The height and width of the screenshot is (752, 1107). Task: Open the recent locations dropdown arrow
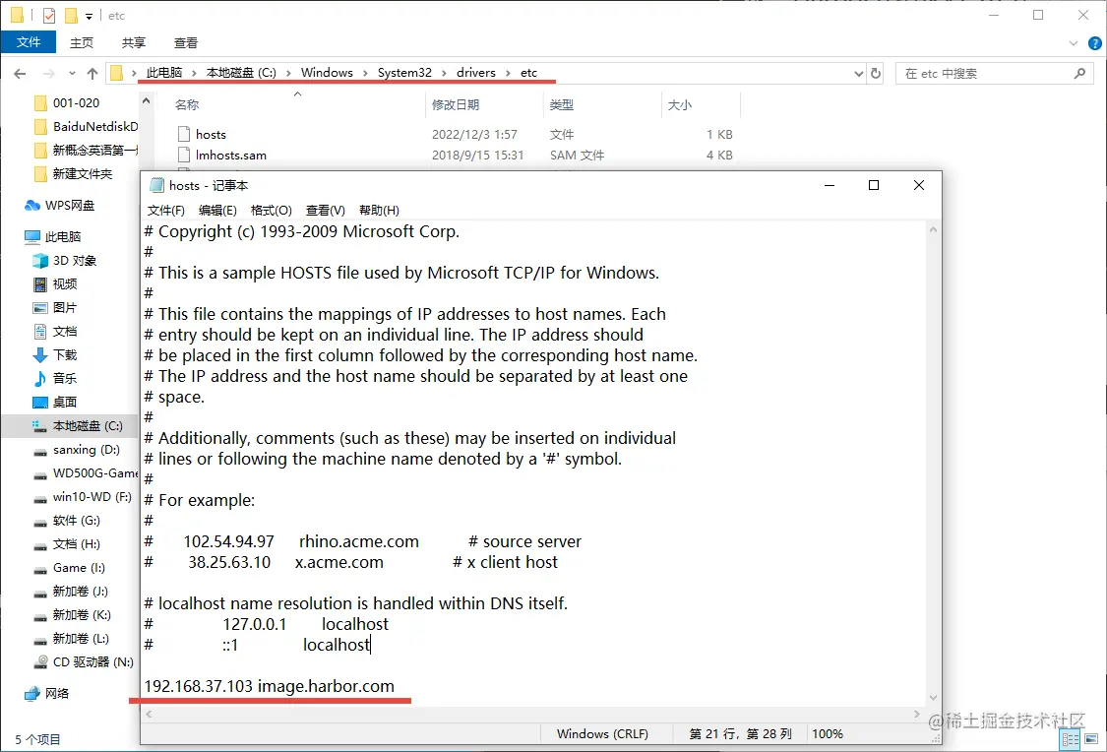point(72,74)
